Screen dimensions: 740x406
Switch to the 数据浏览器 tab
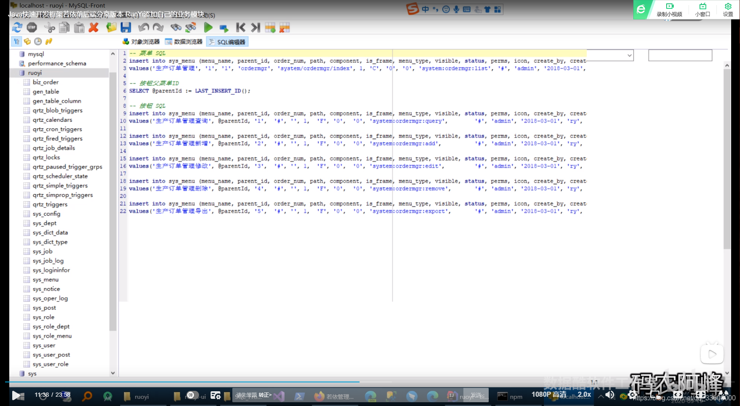point(184,42)
